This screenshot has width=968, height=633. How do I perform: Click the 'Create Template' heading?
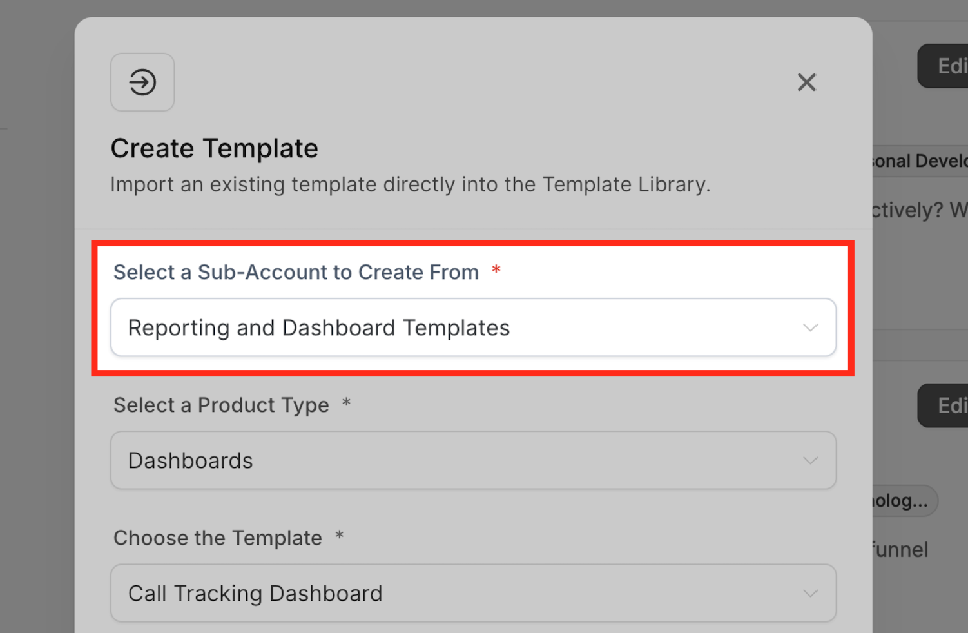[214, 148]
